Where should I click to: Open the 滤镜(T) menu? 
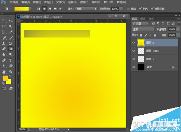click(84, 2)
